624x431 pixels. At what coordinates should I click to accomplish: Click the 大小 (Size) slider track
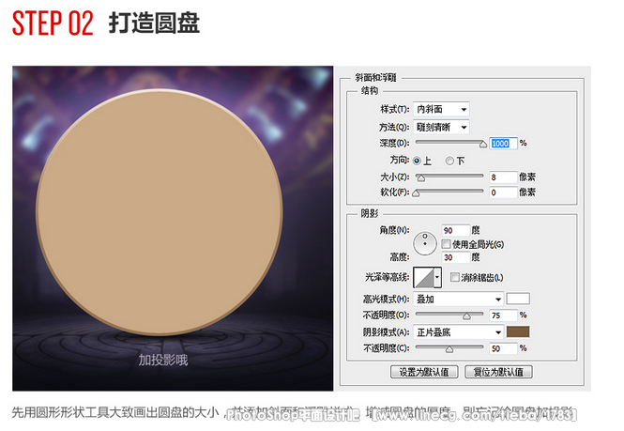tap(449, 177)
